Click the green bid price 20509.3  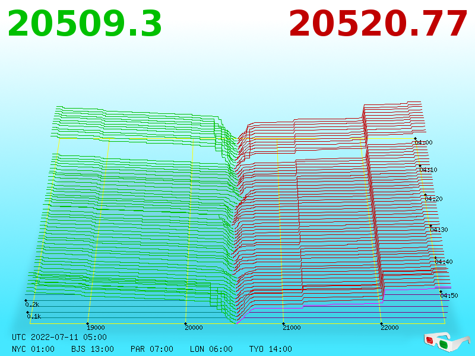[x=84, y=24]
